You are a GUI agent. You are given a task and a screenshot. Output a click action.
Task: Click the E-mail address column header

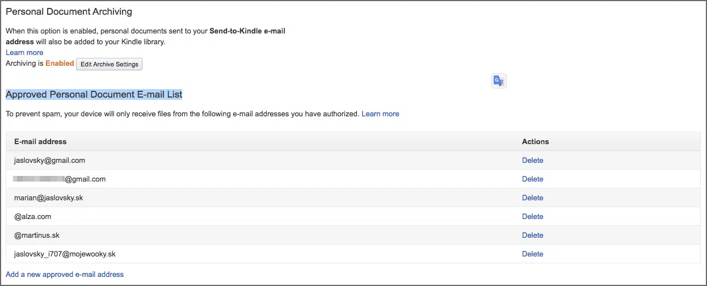tap(40, 142)
